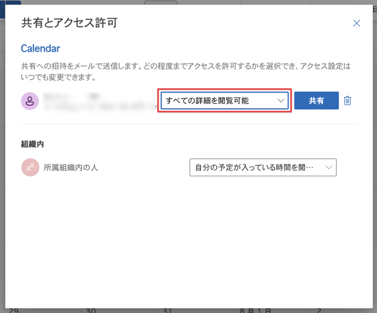Select date 2 in background calendar
This screenshot has height=313, width=377.
click(320, 310)
